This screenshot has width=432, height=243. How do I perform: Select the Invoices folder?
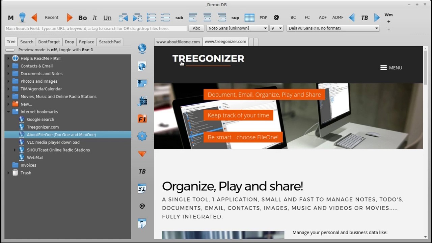[x=28, y=165]
